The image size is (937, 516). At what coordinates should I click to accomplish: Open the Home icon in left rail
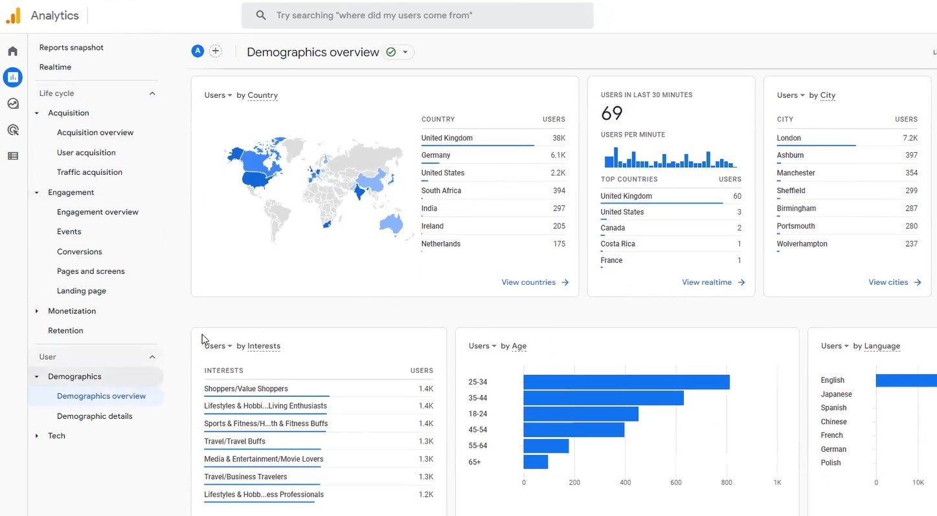(x=13, y=50)
